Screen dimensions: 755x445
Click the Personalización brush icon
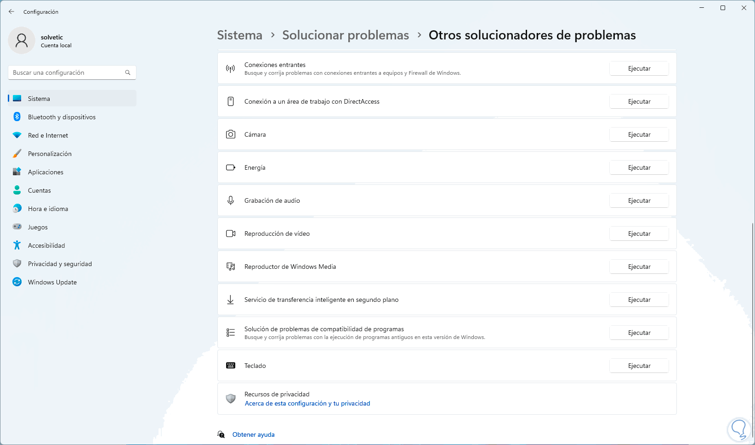coord(17,154)
